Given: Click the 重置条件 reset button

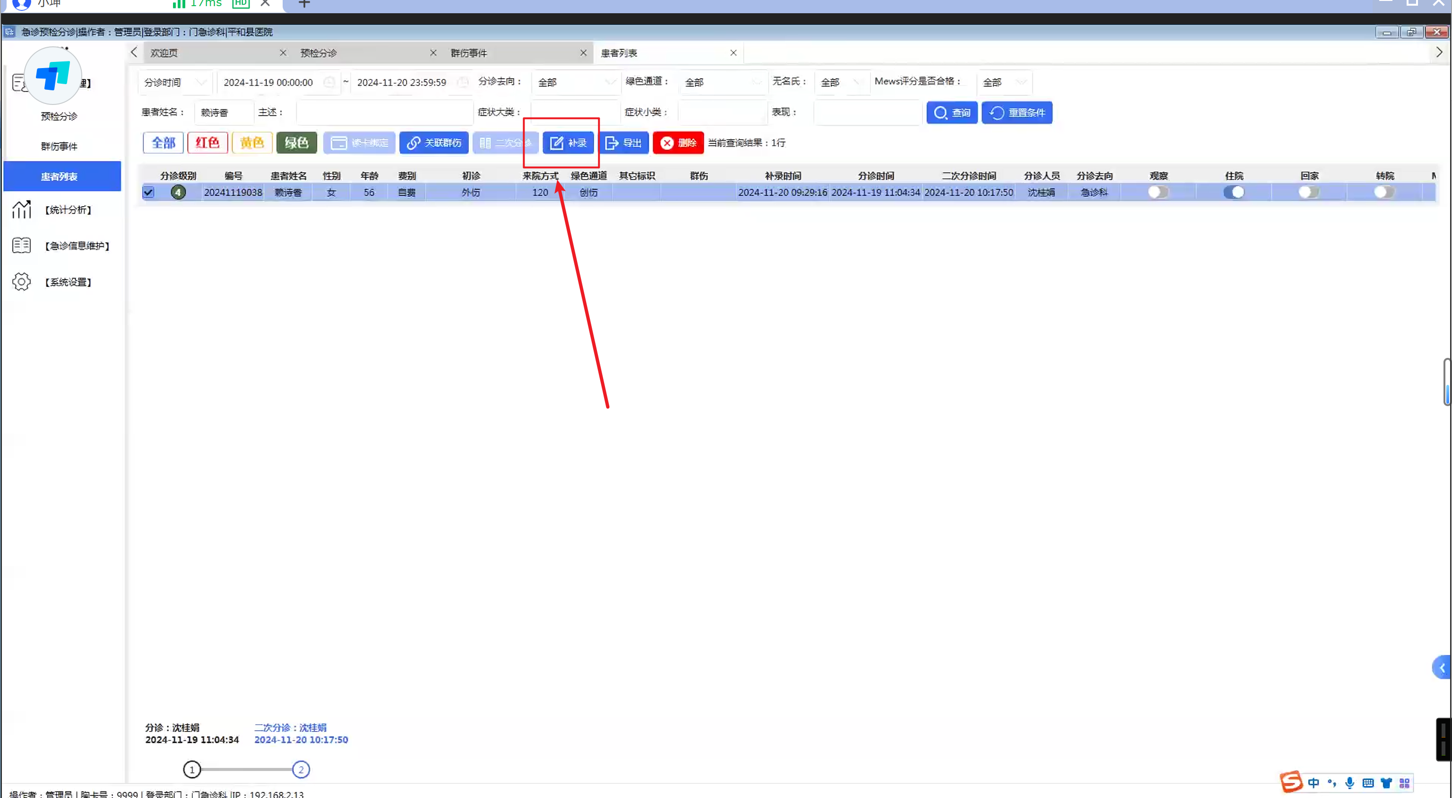Looking at the screenshot, I should [x=1017, y=113].
